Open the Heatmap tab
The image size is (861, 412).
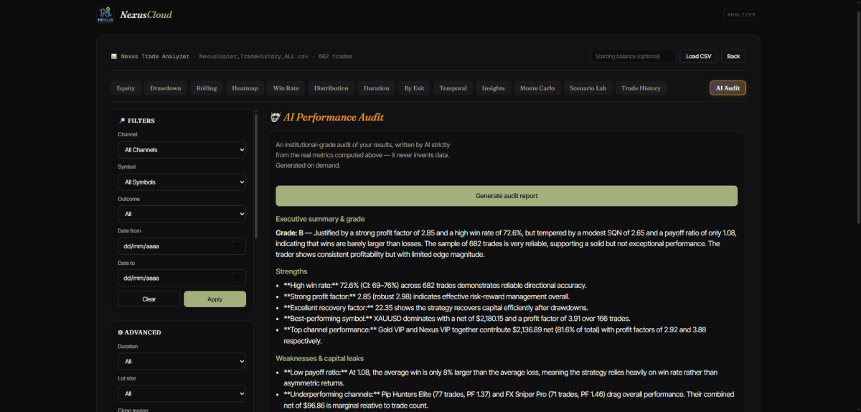click(245, 88)
